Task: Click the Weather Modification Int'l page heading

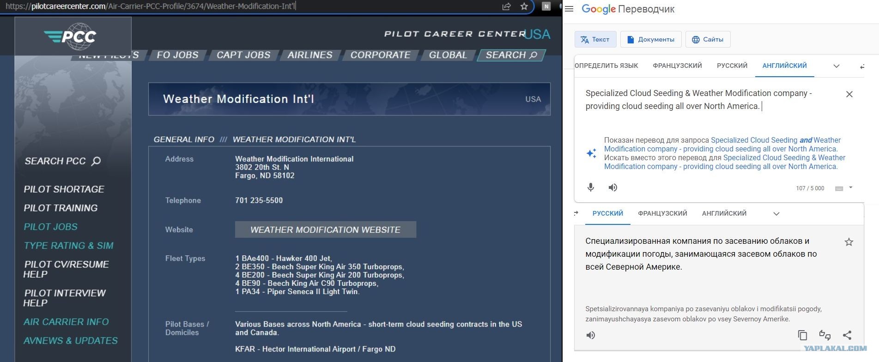Action: 238,99
